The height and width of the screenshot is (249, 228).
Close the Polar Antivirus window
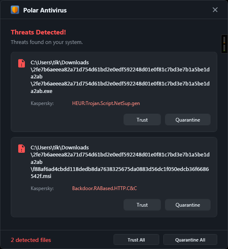coord(215,10)
